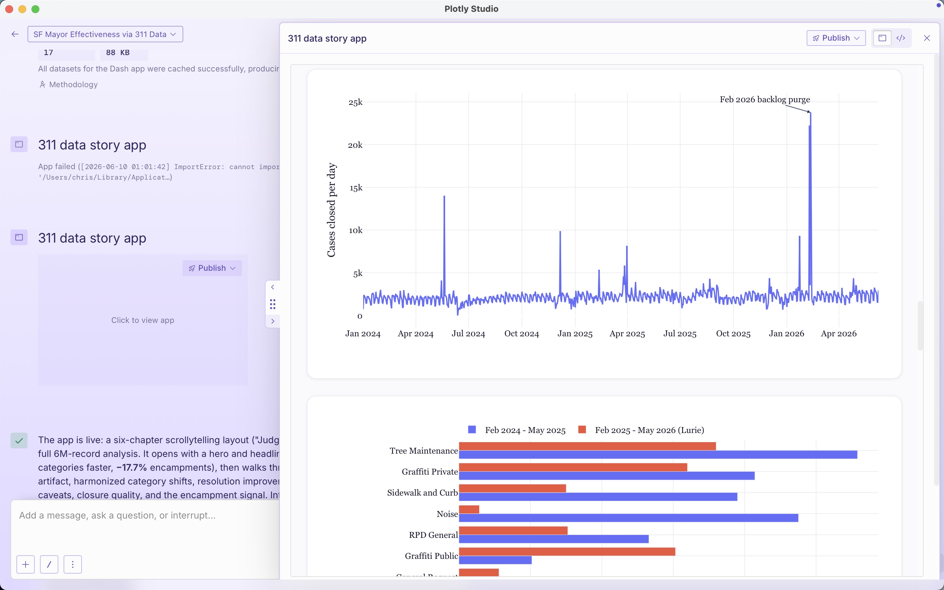The image size is (944, 590).
Task: Toggle Feb 2024 - May 2025 legend swatch
Action: coord(472,430)
